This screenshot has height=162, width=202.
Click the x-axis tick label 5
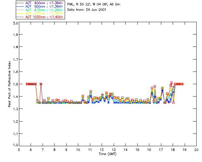(19, 150)
